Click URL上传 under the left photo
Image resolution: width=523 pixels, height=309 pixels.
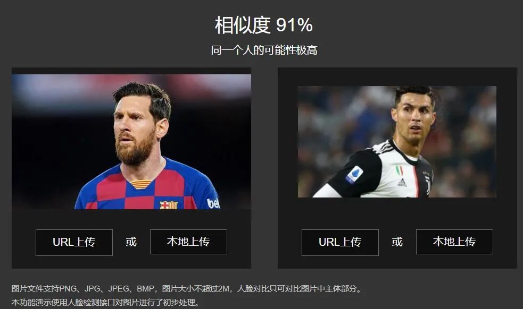[x=74, y=243]
